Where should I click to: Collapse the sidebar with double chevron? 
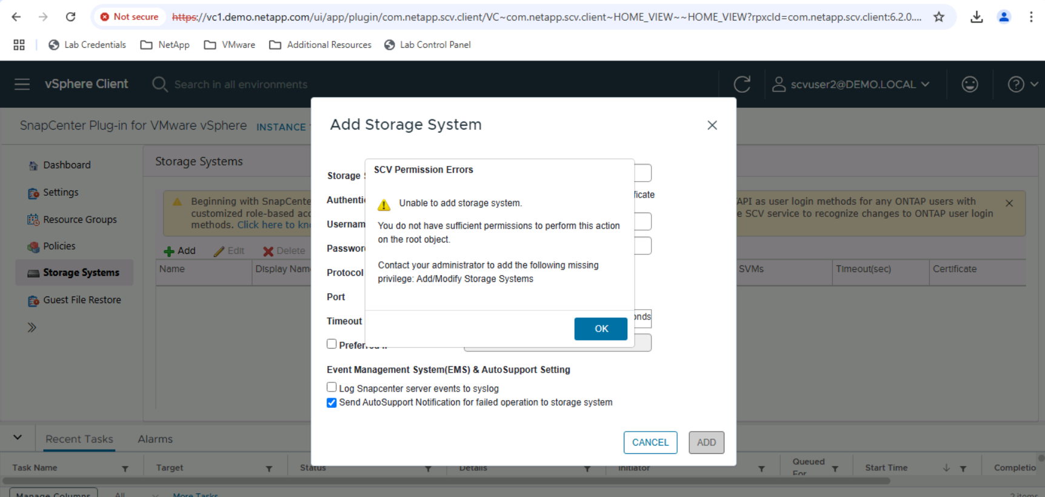click(x=32, y=328)
